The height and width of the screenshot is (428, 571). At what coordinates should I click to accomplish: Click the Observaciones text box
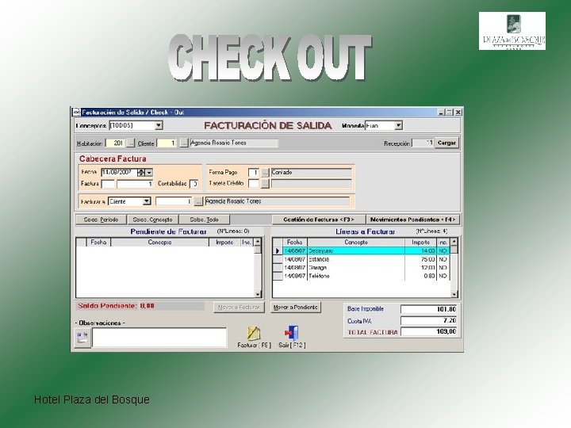159,338
